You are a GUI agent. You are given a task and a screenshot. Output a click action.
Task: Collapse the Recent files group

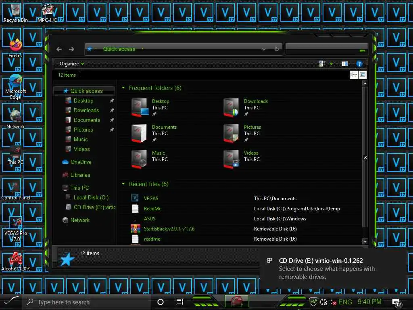(123, 184)
